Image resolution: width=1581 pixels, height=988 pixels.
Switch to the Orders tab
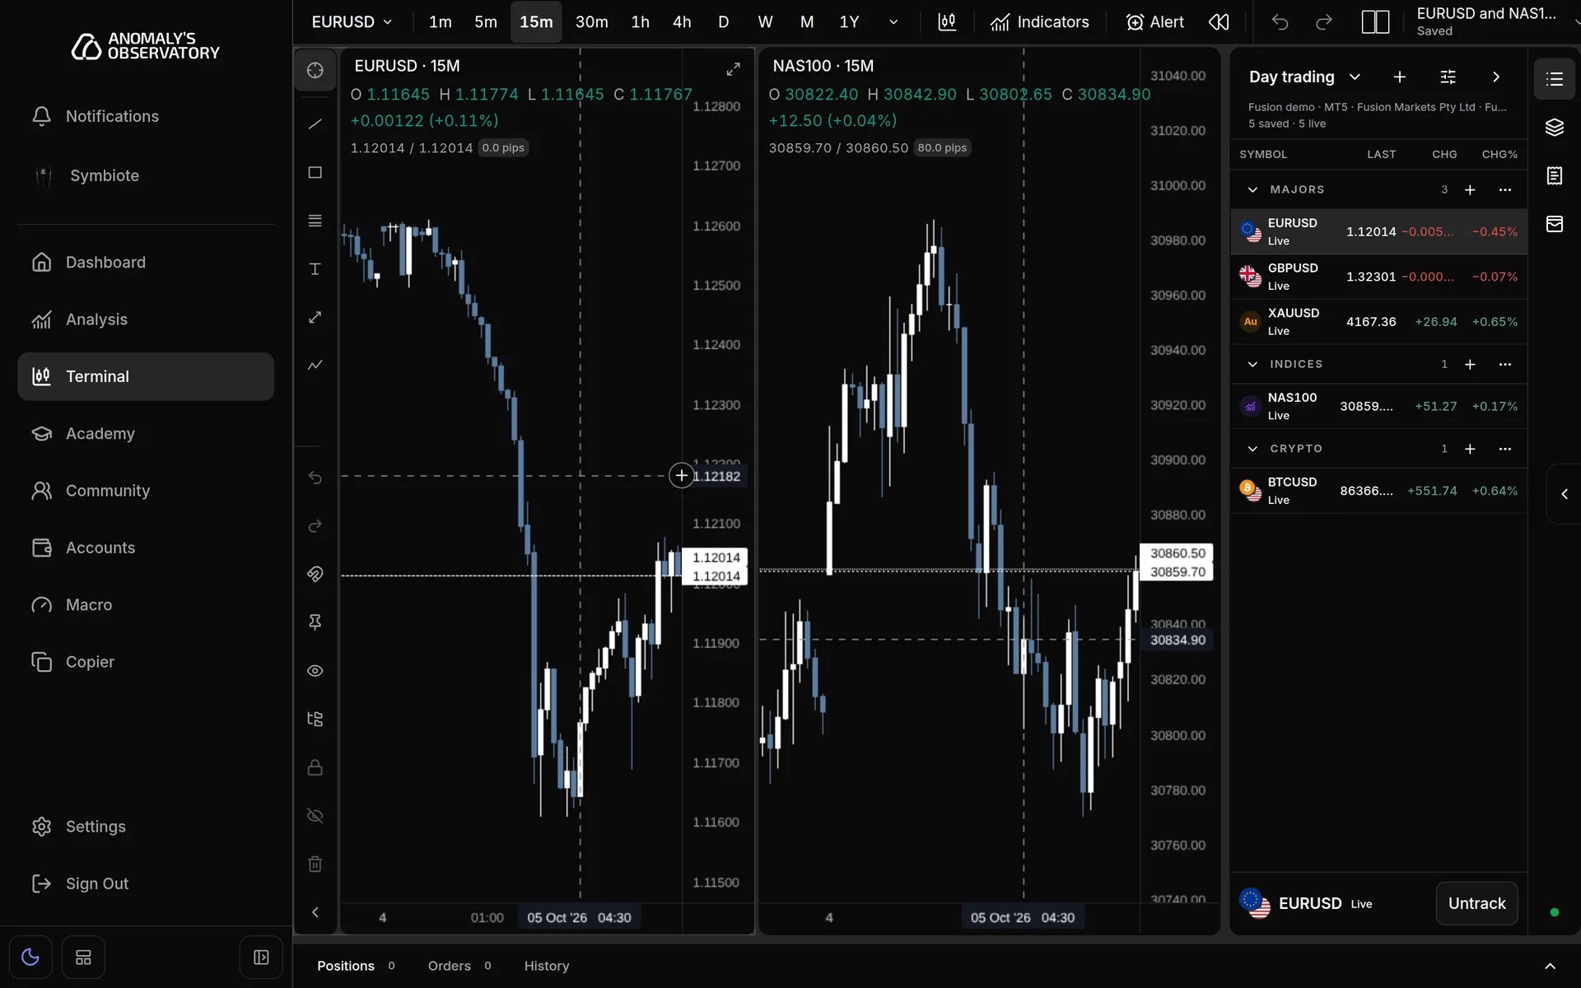coord(459,966)
